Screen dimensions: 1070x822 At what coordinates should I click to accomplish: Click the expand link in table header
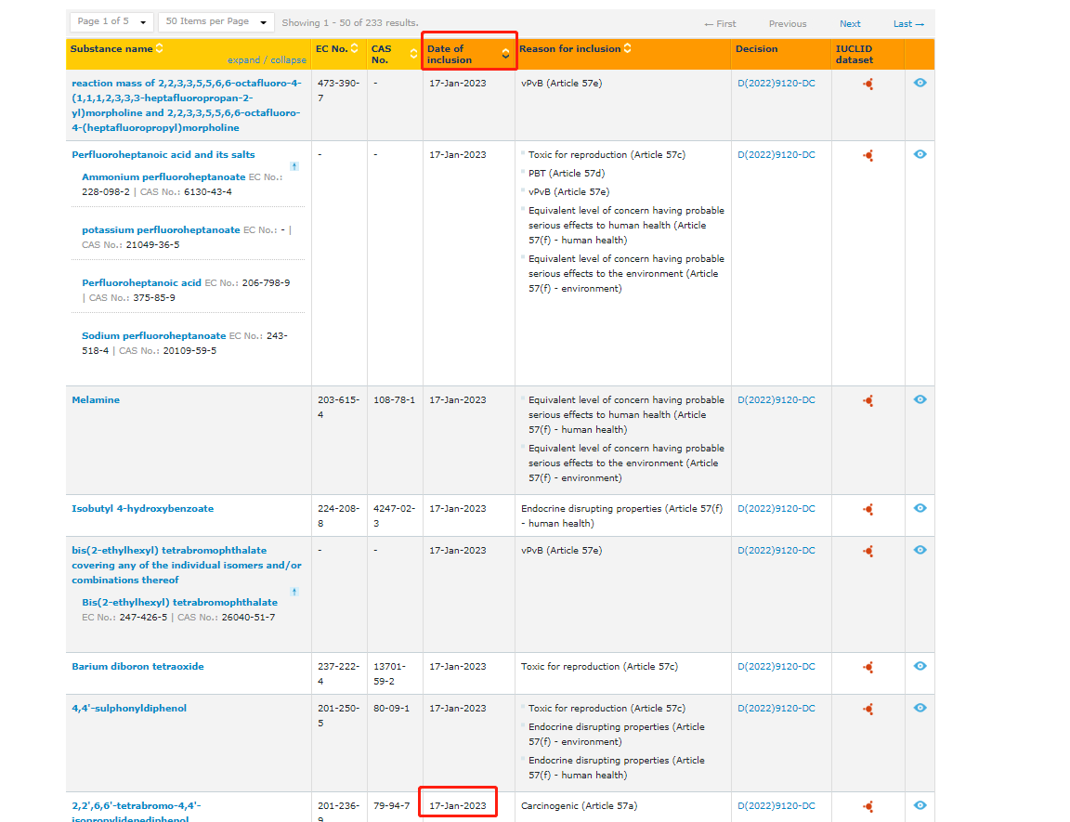click(243, 60)
